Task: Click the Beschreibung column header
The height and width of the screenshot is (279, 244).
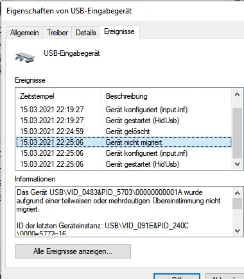Action: [x=166, y=96]
